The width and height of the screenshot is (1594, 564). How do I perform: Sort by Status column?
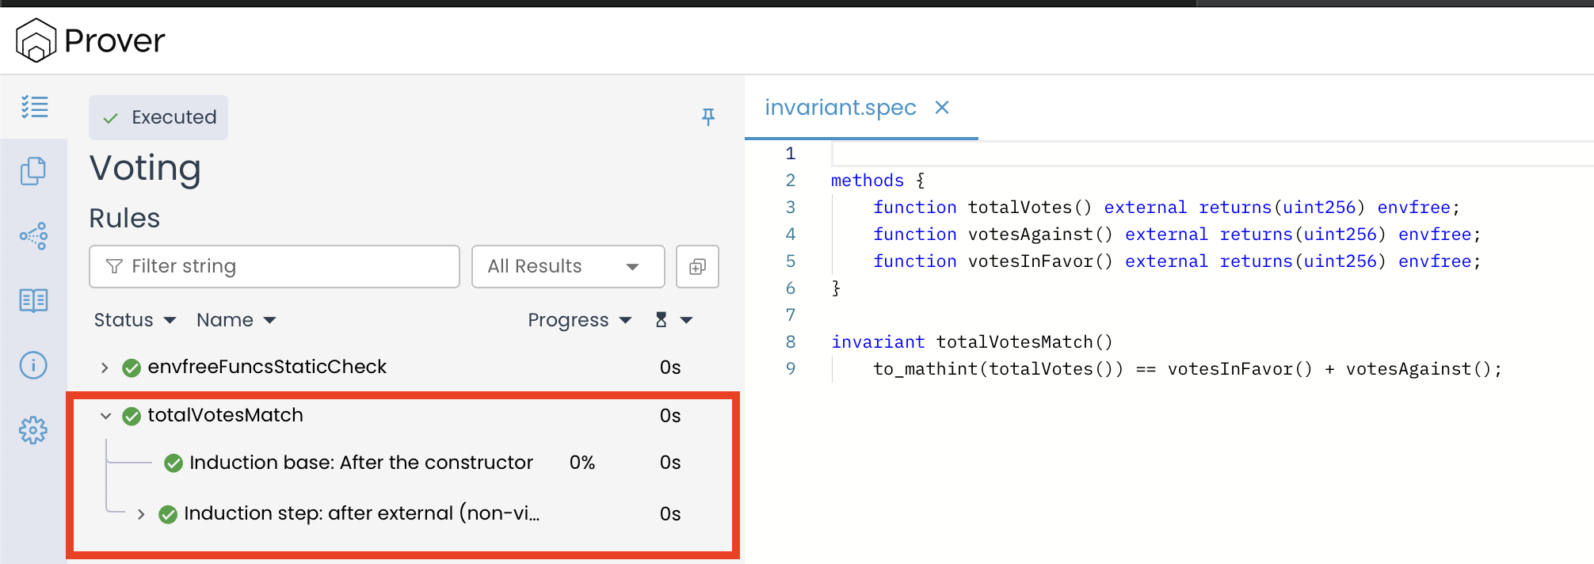tap(135, 320)
